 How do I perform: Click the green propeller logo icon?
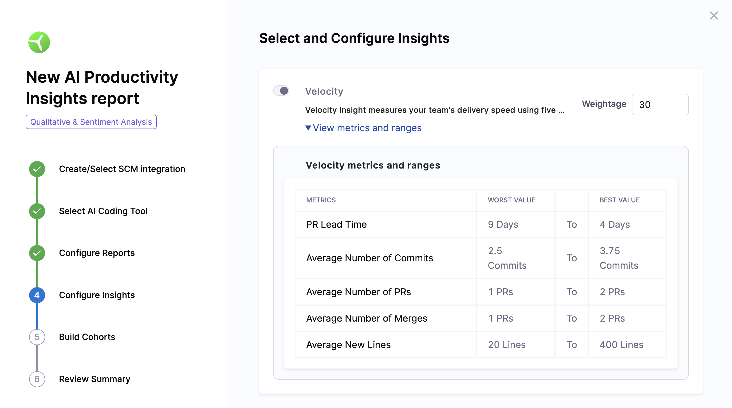(39, 42)
